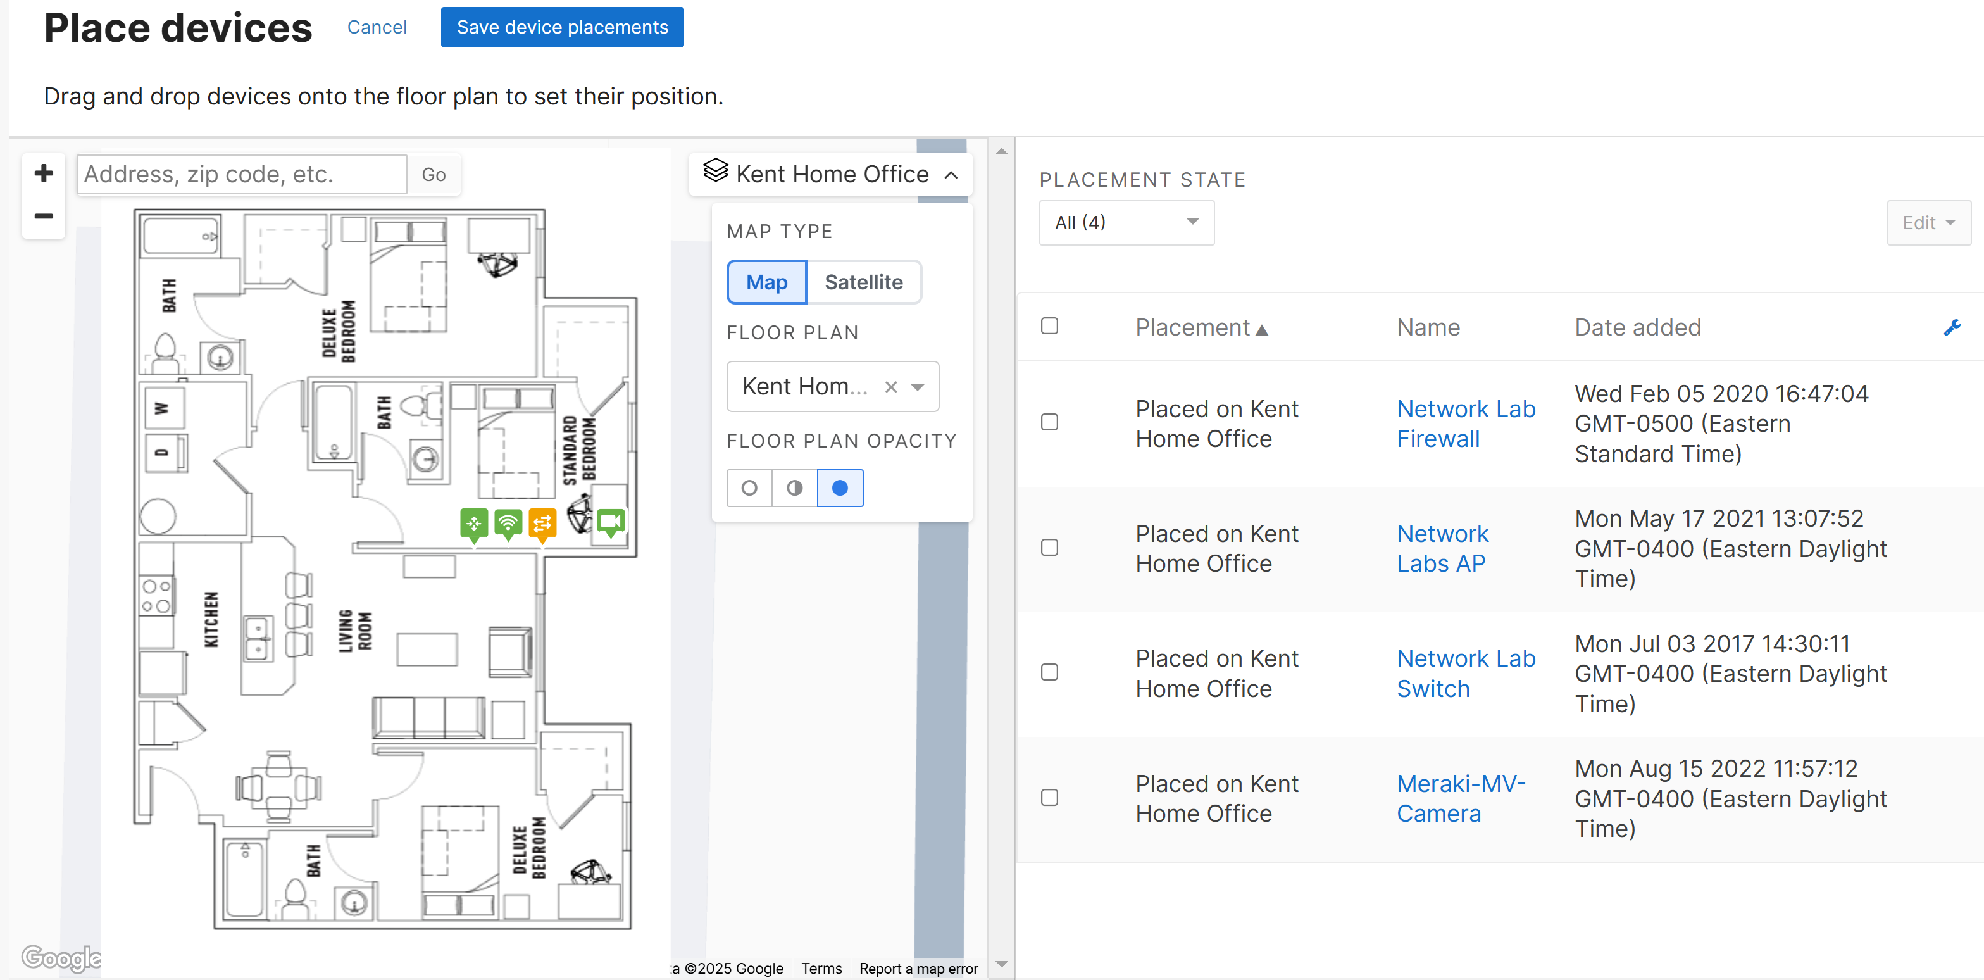1984x980 pixels.
Task: Check the Network Lab Switch row
Action: [x=1050, y=672]
